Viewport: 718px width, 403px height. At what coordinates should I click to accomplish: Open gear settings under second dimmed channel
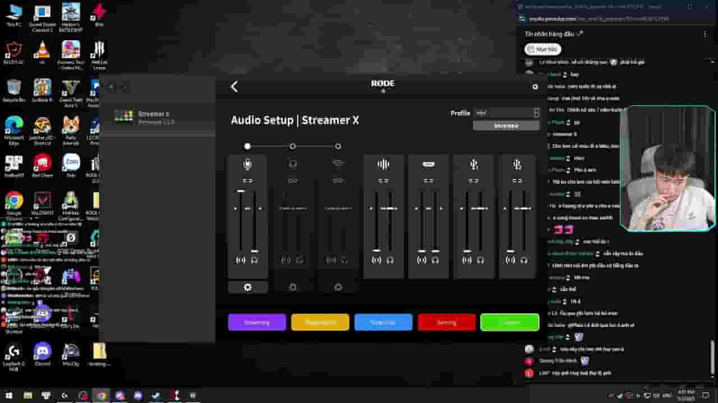[293, 287]
